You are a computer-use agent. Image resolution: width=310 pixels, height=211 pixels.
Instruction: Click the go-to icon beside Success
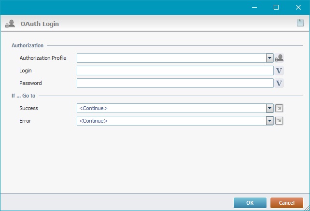(279, 108)
